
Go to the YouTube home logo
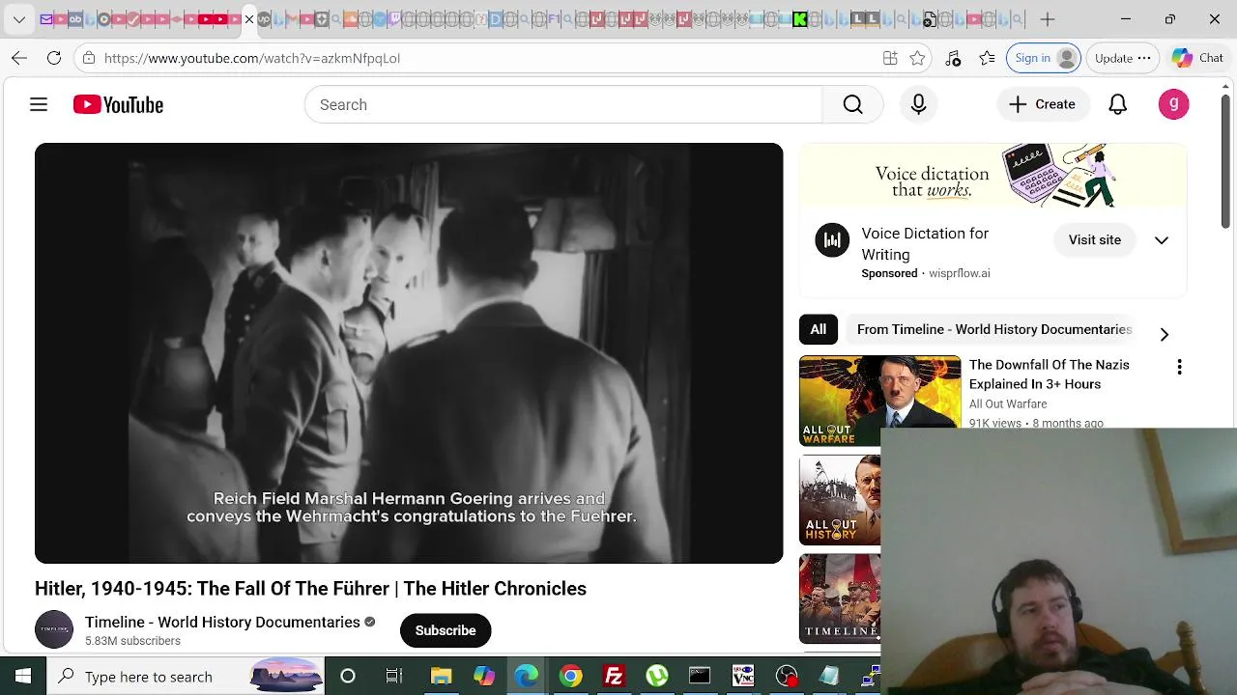118,104
